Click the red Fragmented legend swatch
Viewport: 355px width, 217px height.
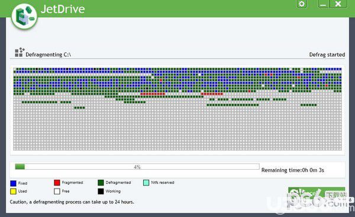coord(57,183)
